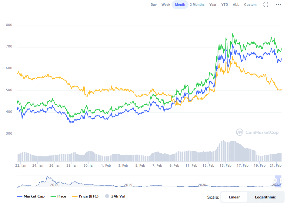Click the 2018 peak in navigator timeline
Screen dimensions: 287x206
(47, 178)
